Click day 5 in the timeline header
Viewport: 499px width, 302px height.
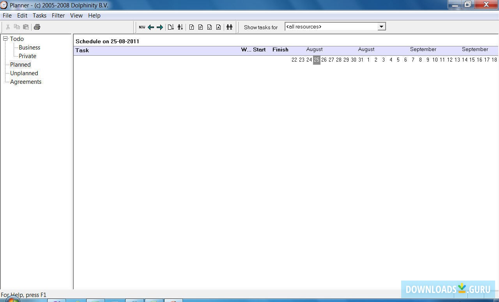tap(398, 60)
